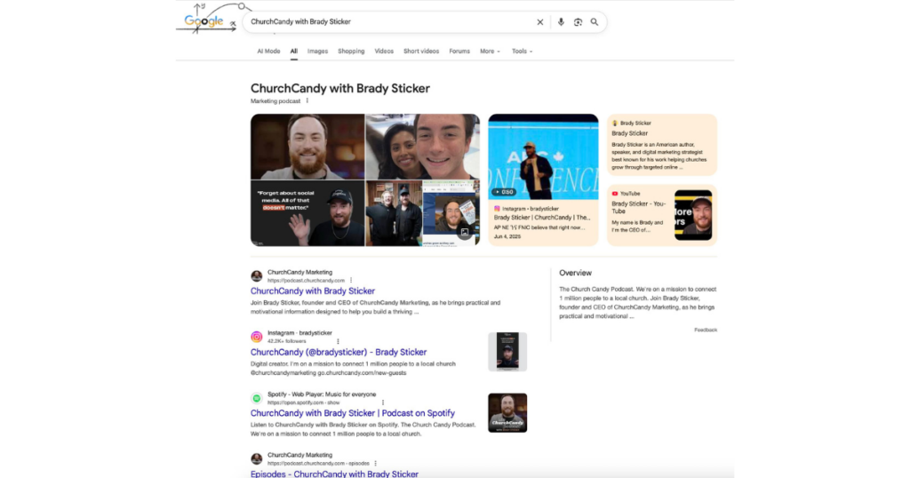The height and width of the screenshot is (478, 910).
Task: Open 'Episodes - ChurchCandy with Brady Sticker' link
Action: (x=334, y=474)
